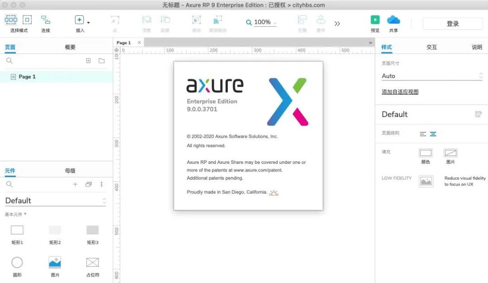Click the 共享 cloud share icon

pyautogui.click(x=394, y=20)
